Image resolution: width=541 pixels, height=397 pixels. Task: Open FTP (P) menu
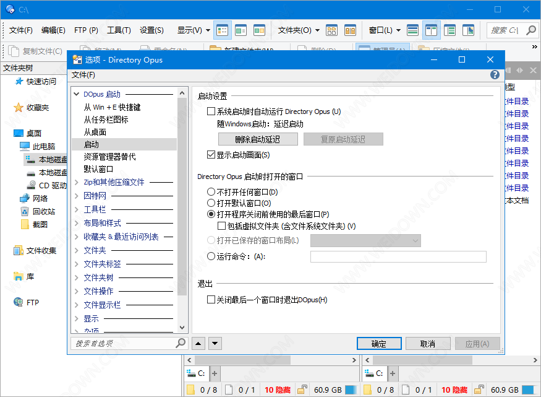pyautogui.click(x=86, y=30)
